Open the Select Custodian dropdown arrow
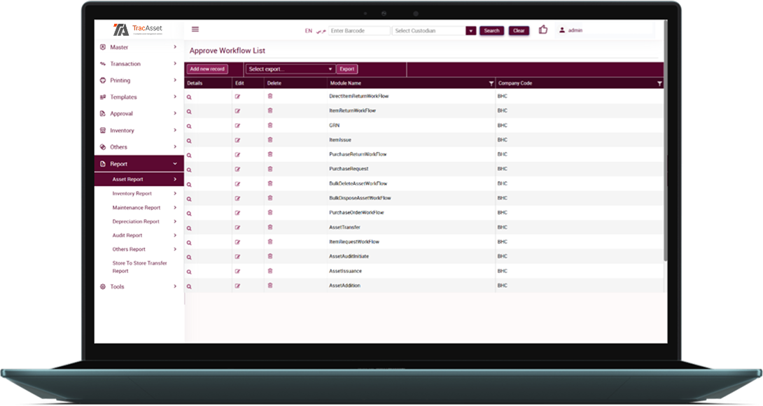Screen dimensions: 763x406 point(471,31)
